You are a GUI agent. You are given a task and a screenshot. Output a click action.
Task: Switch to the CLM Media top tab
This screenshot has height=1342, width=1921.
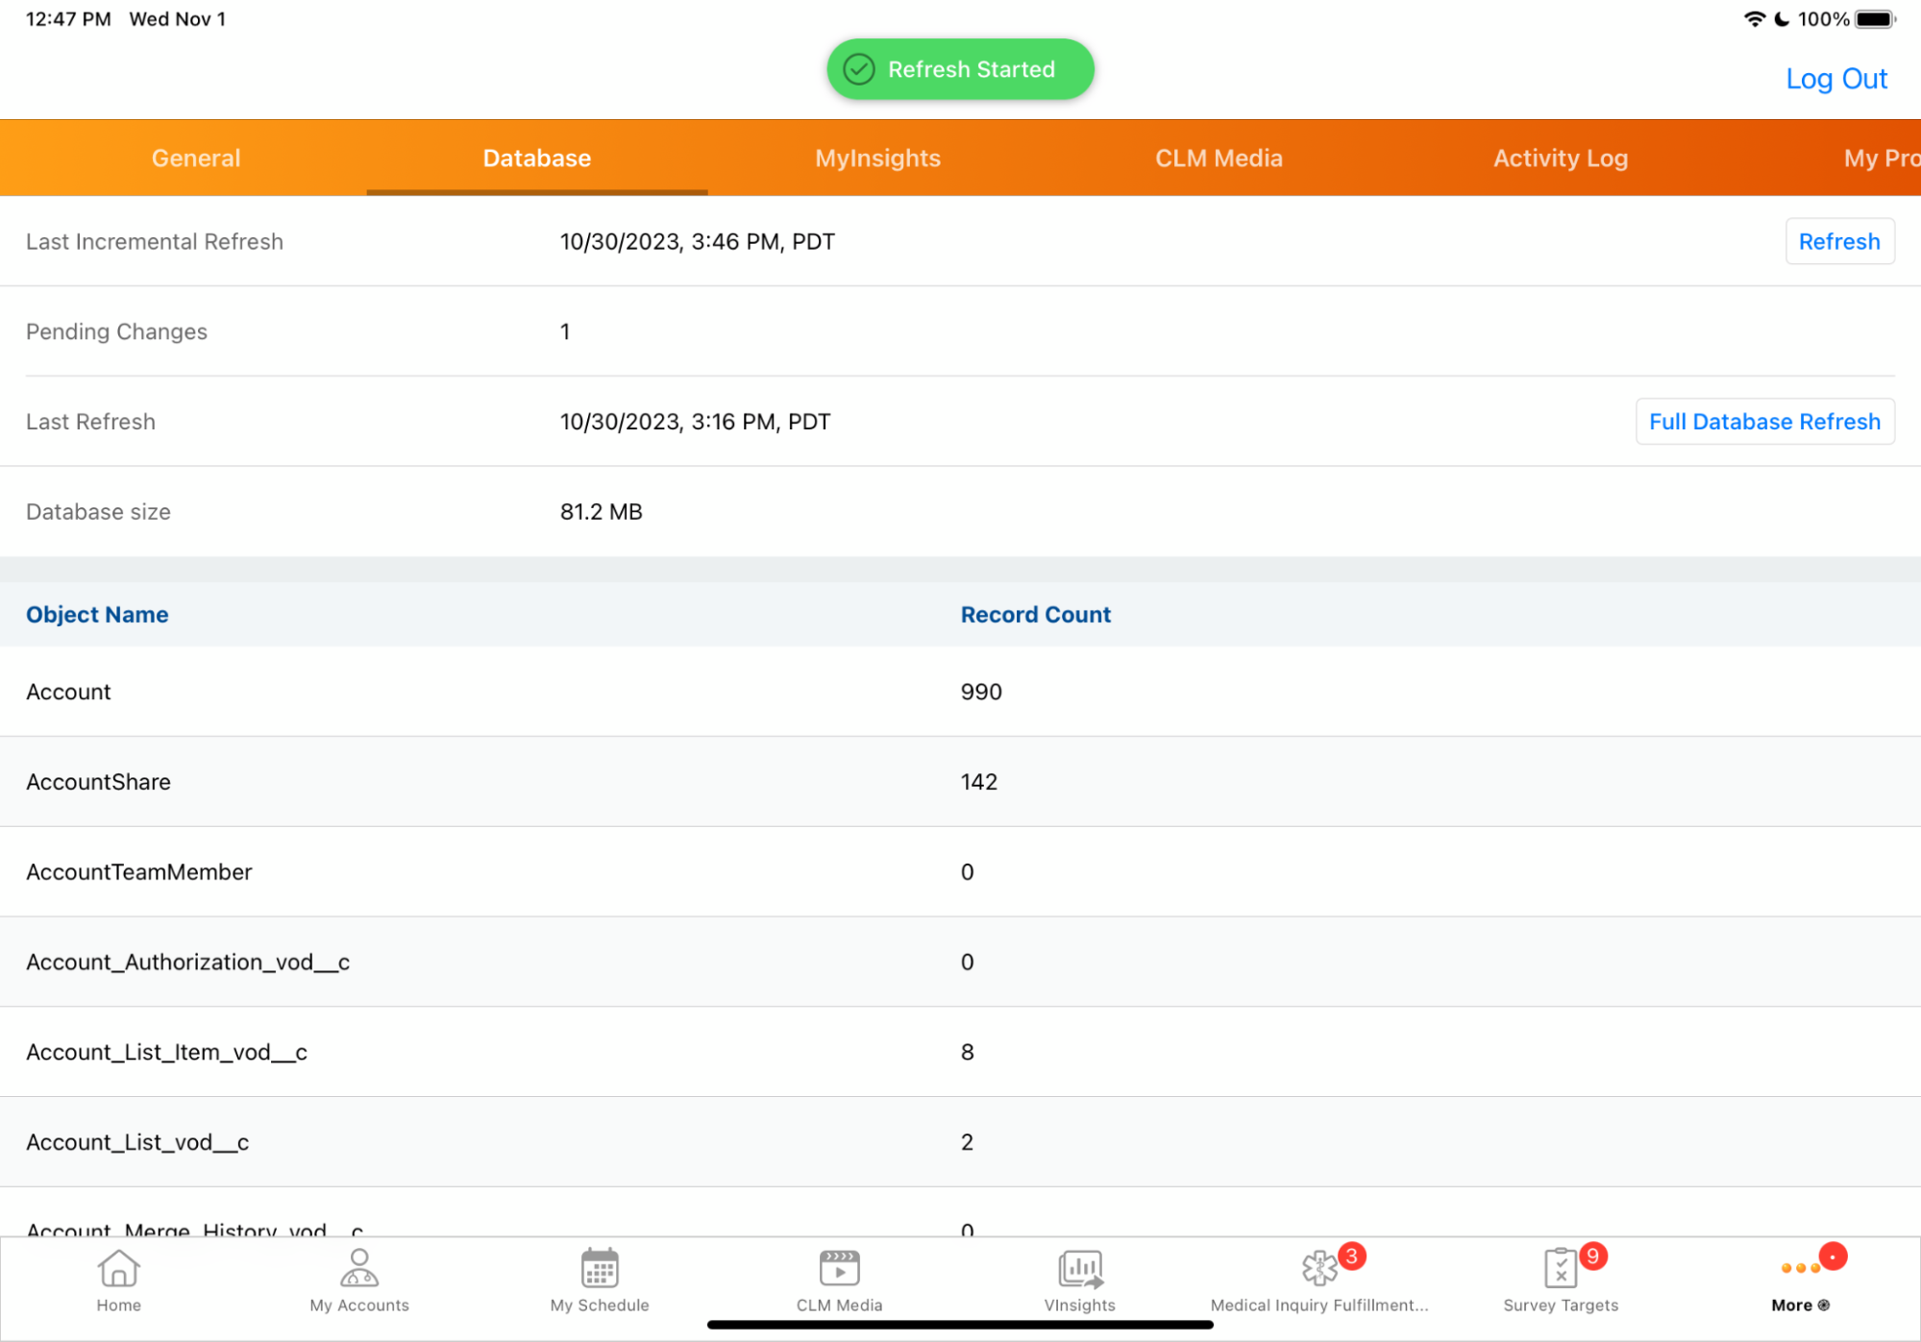(1219, 159)
